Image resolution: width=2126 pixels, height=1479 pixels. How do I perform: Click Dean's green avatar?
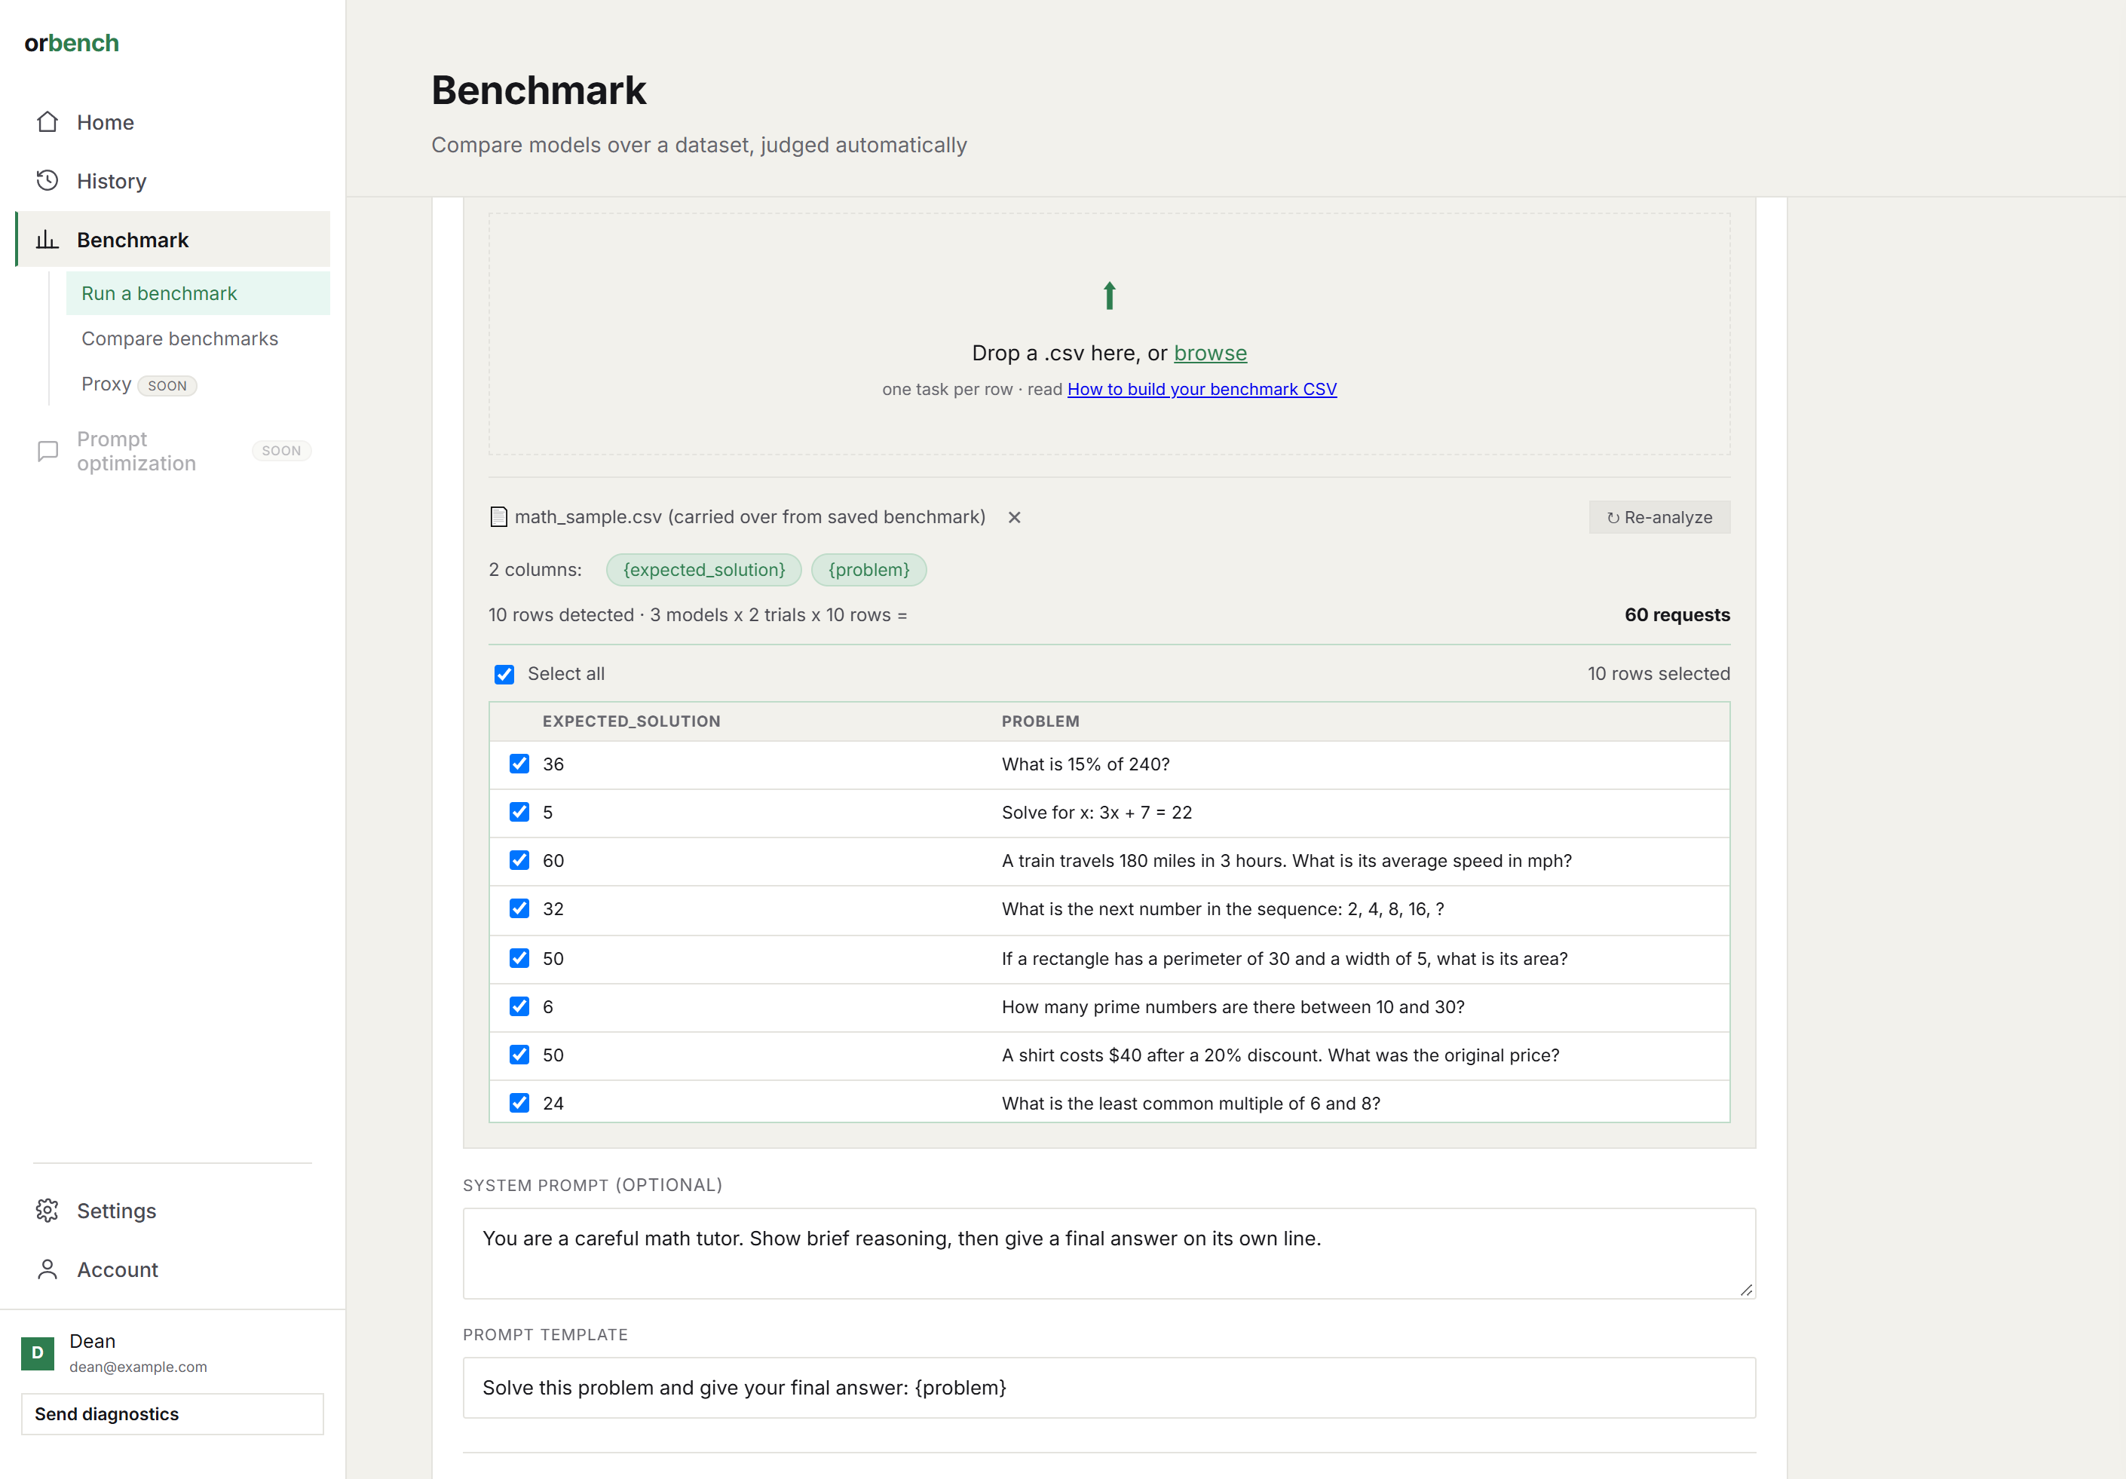click(38, 1353)
